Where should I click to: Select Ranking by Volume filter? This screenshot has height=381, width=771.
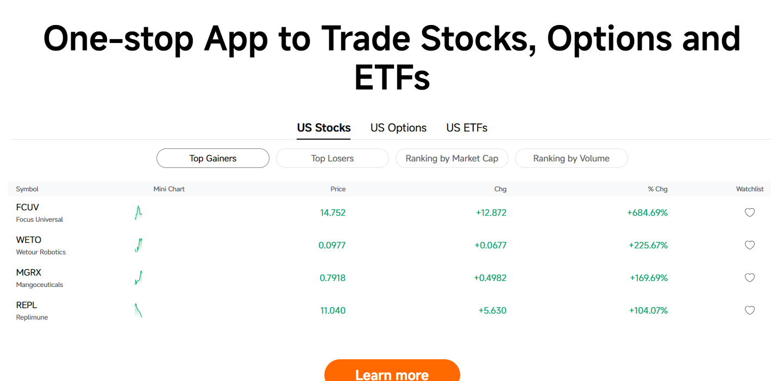tap(572, 158)
